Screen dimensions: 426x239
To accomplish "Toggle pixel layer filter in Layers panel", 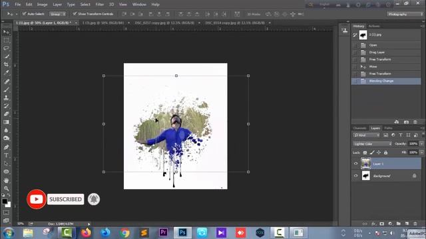I will [x=385, y=135].
